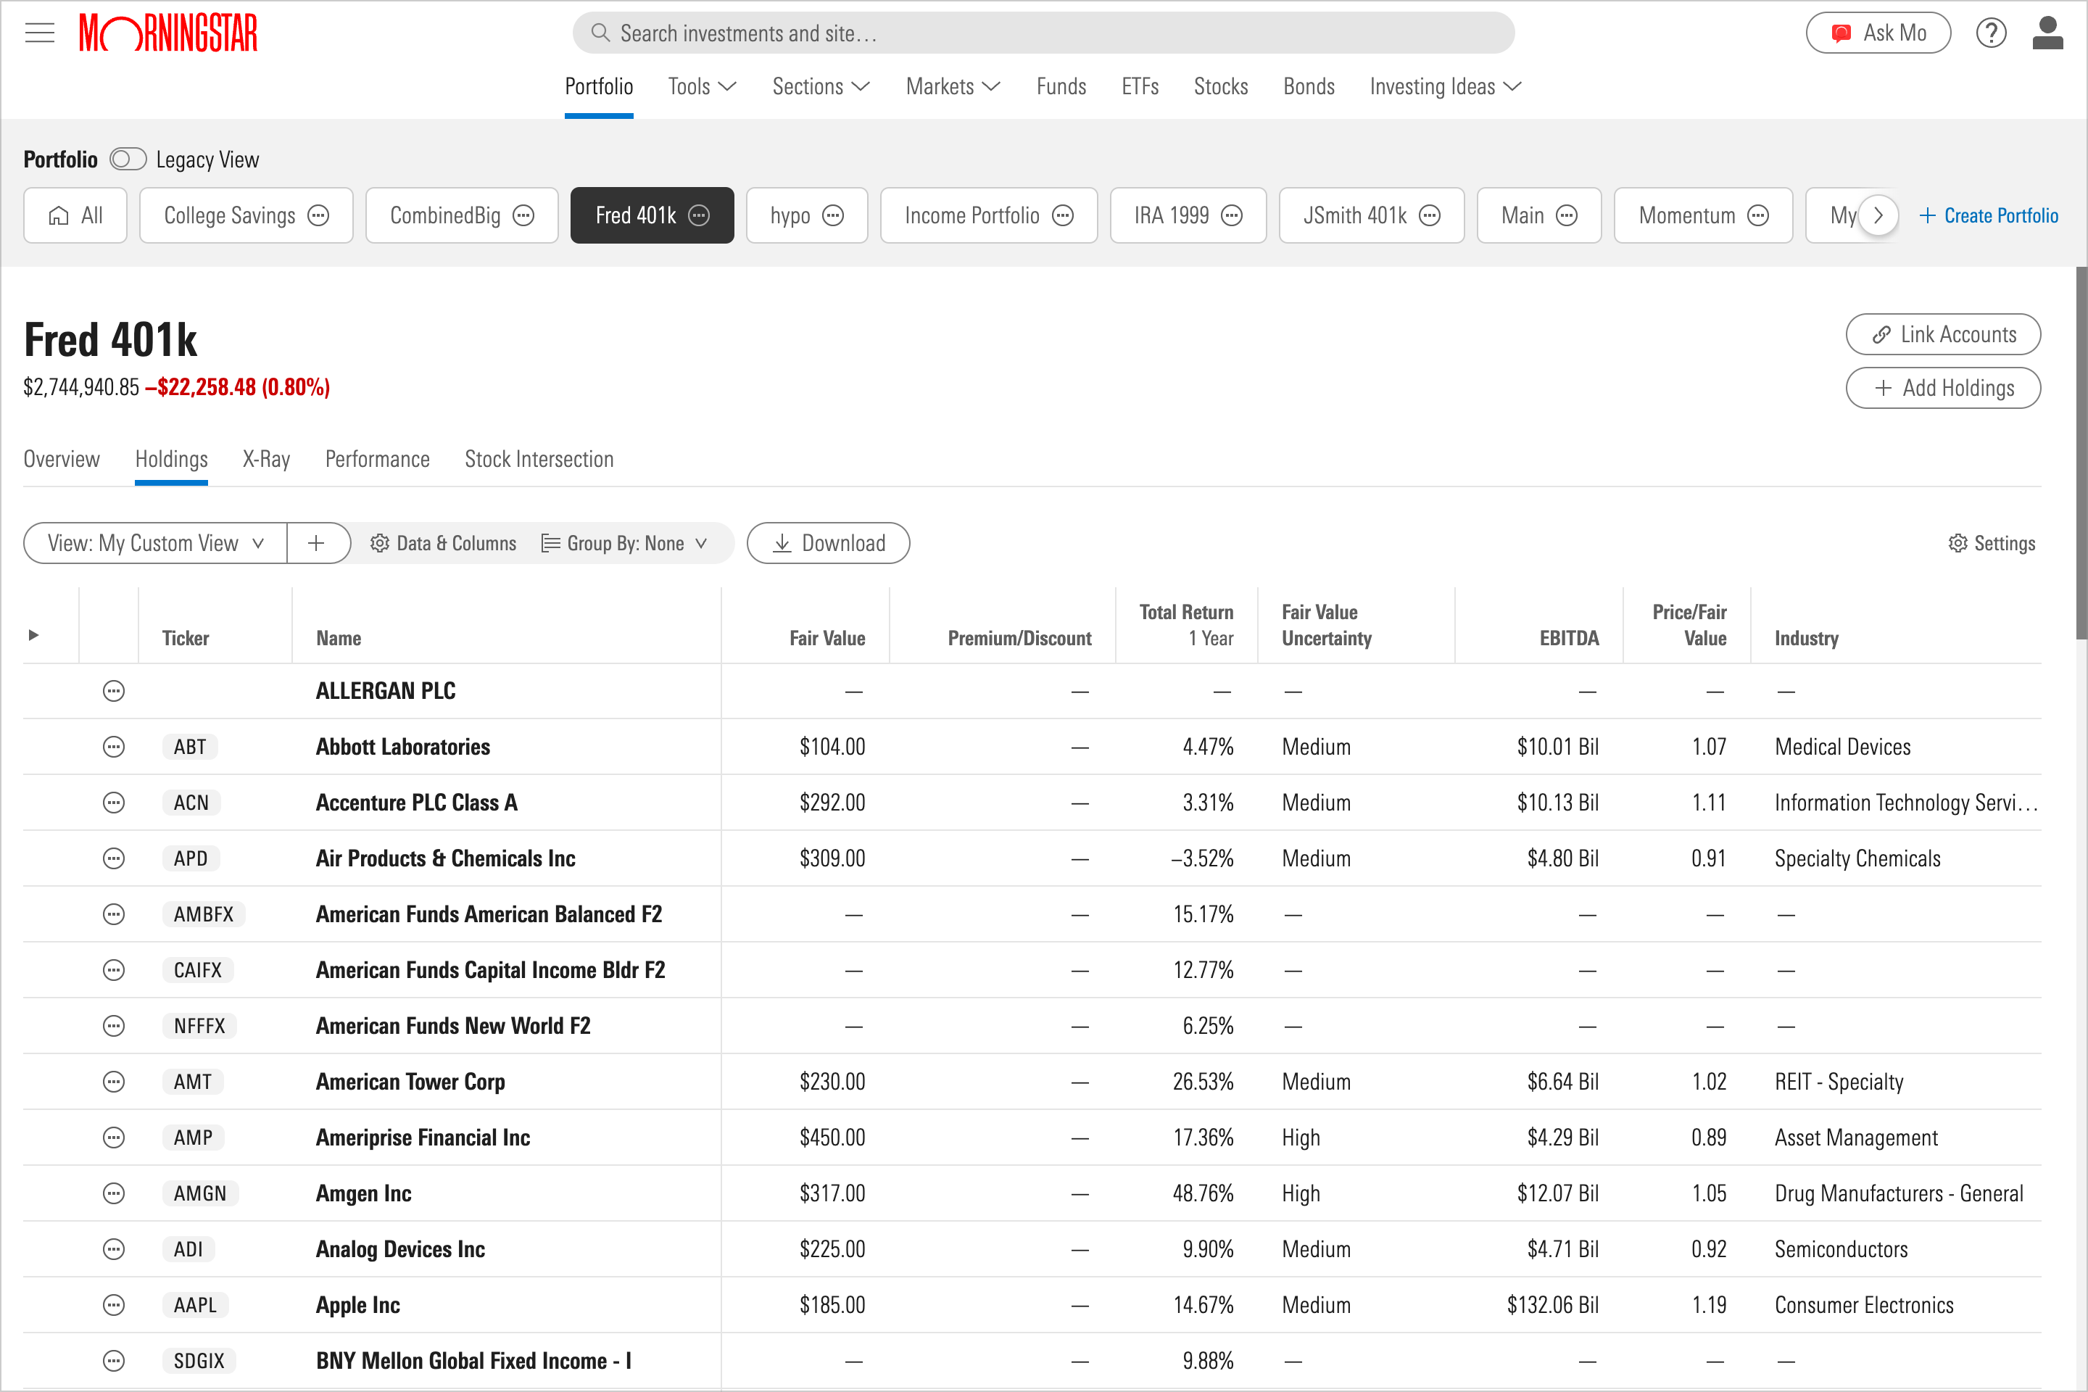Click the search investments field
The height and width of the screenshot is (1392, 2088).
(x=1043, y=34)
